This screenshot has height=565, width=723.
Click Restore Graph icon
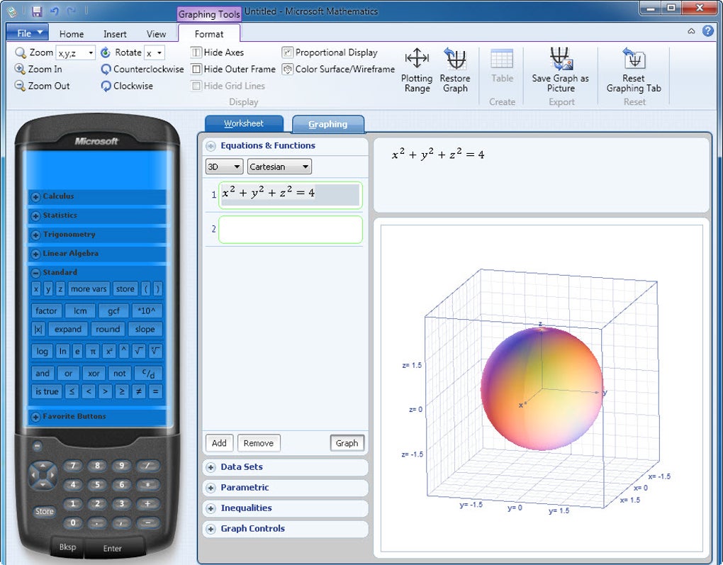pyautogui.click(x=455, y=58)
